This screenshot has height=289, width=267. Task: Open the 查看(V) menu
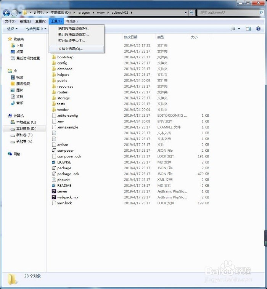click(x=40, y=21)
